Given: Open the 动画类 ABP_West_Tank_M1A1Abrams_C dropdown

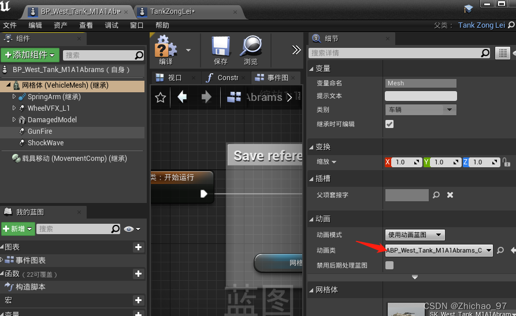Looking at the screenshot, I should point(439,250).
